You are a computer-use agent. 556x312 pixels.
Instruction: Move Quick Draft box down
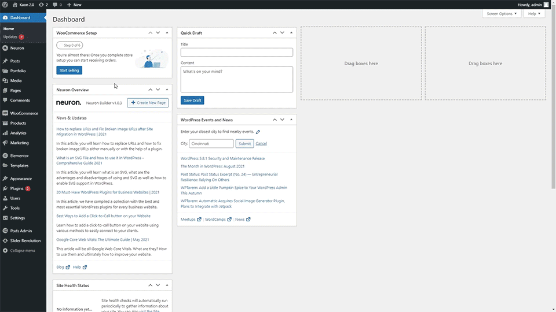282,33
